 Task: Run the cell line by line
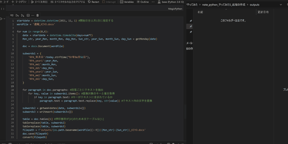pos(12,15)
